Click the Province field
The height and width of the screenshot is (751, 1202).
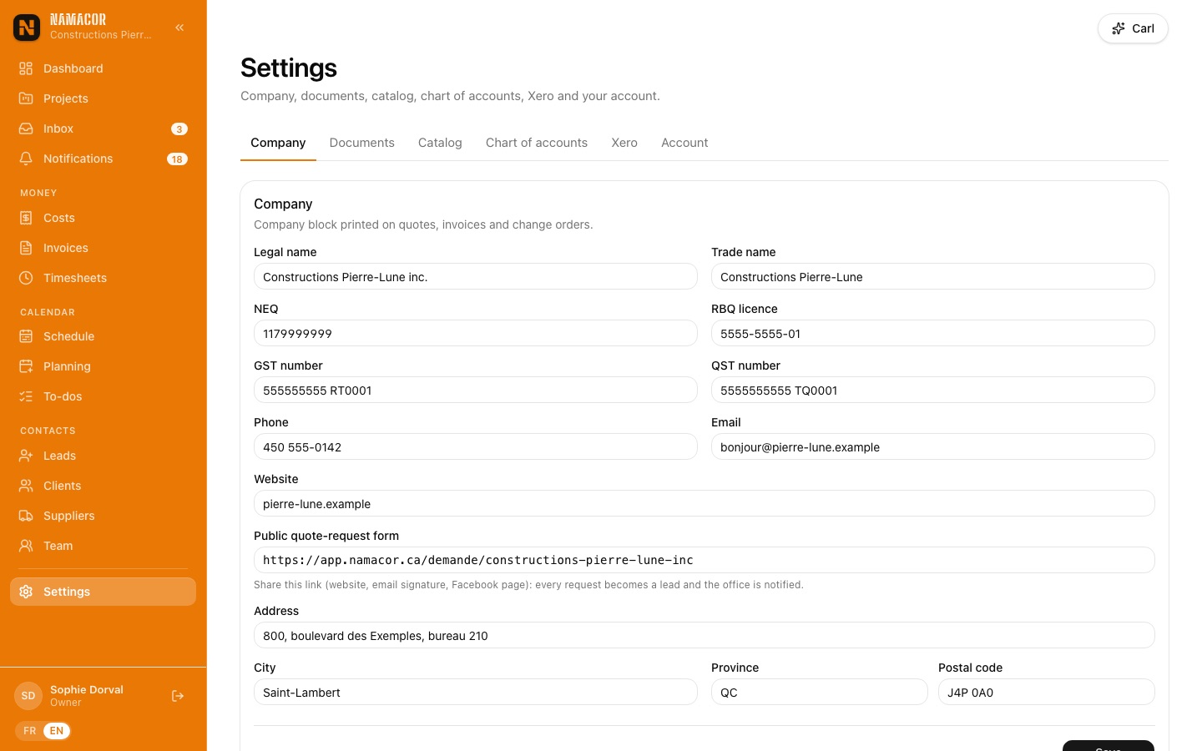point(820,692)
